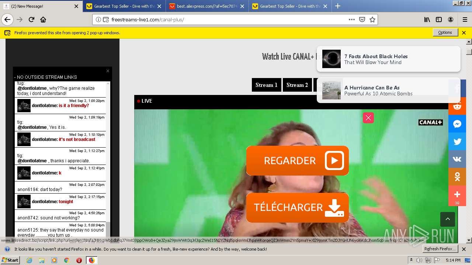Screen dimensions: 472x265
Task: Open 7 Facts About Black Holes ad
Action: pyautogui.click(x=388, y=59)
